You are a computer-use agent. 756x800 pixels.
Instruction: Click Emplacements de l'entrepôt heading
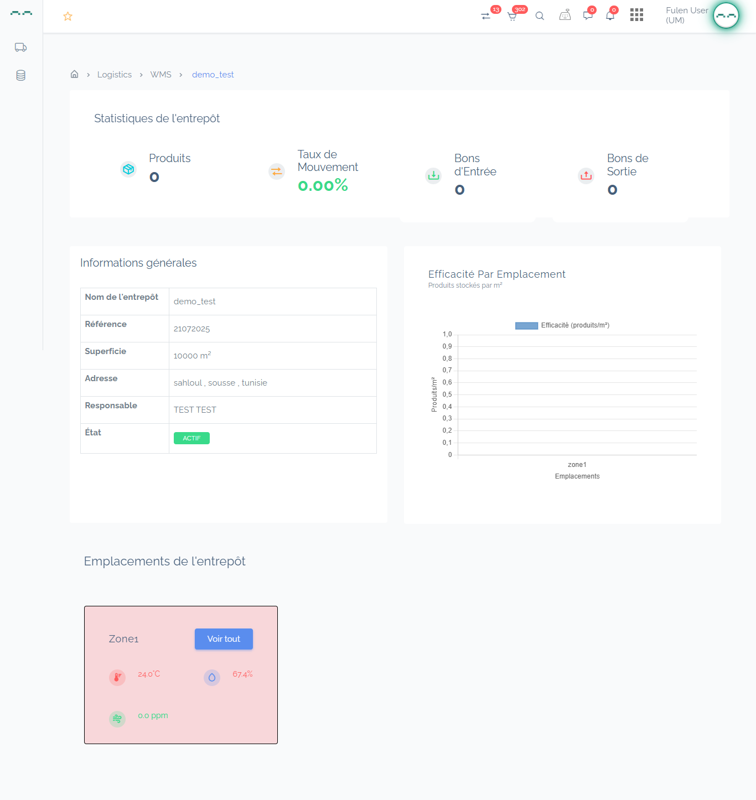(x=164, y=562)
